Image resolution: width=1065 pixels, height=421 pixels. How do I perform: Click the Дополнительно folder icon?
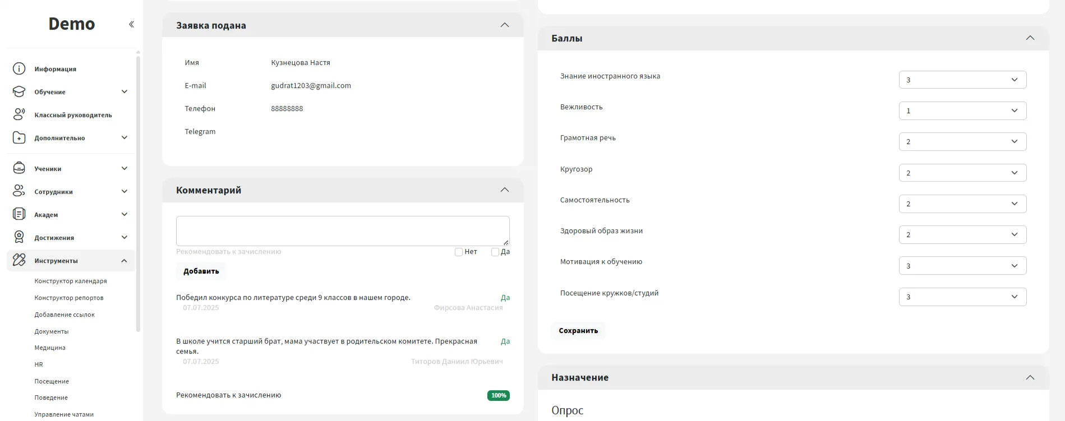click(x=19, y=138)
